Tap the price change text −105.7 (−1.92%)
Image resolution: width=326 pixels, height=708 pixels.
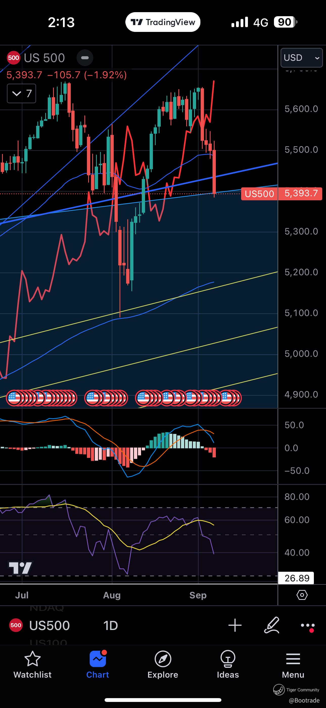point(87,75)
